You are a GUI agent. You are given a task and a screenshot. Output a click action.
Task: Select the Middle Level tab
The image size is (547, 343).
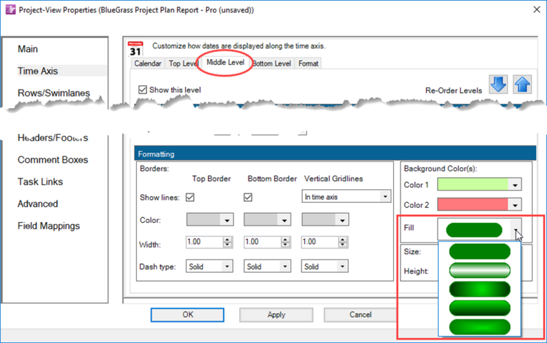tap(226, 62)
